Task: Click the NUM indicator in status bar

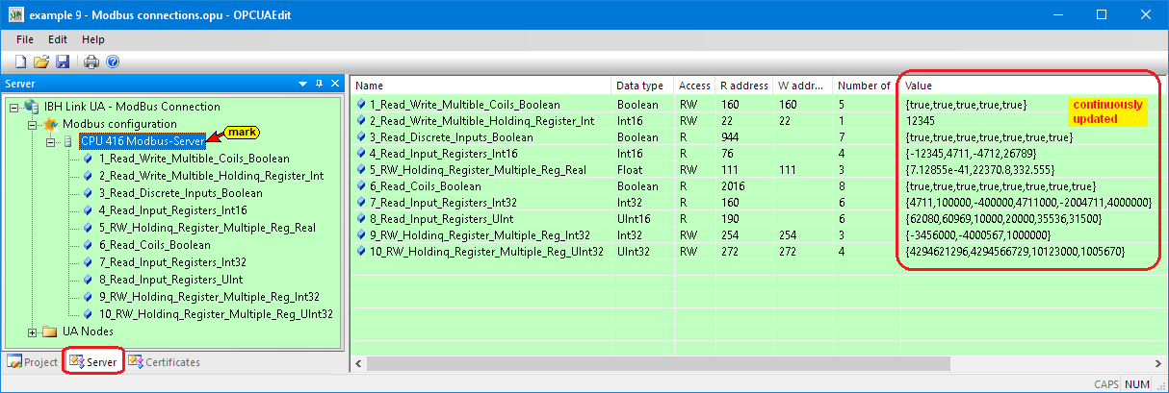Action: pyautogui.click(x=1137, y=383)
